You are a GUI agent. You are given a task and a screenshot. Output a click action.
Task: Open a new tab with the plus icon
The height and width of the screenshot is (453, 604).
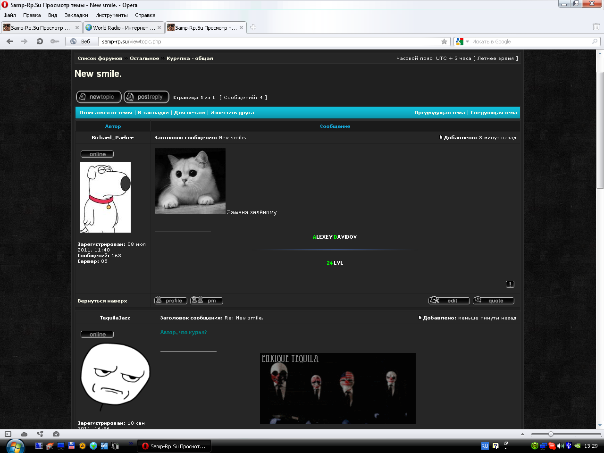[x=253, y=27]
